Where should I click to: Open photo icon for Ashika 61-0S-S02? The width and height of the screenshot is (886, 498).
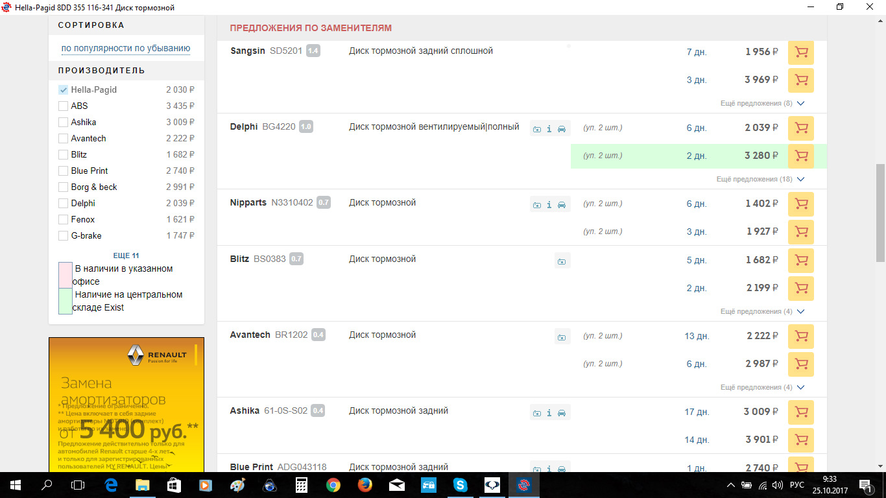537,413
